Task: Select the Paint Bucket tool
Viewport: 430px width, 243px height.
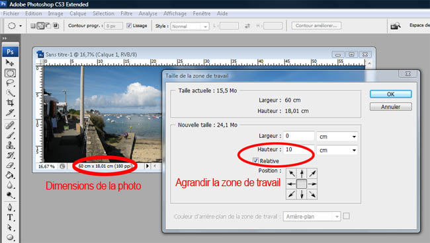Action: (x=10, y=175)
